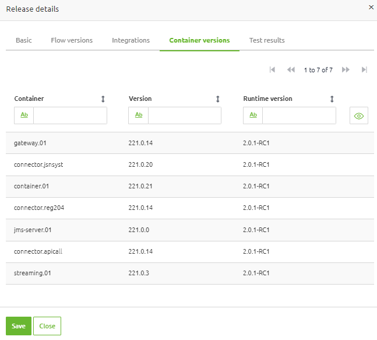Click the '1 to 7 of 7' pagination label

coord(318,70)
